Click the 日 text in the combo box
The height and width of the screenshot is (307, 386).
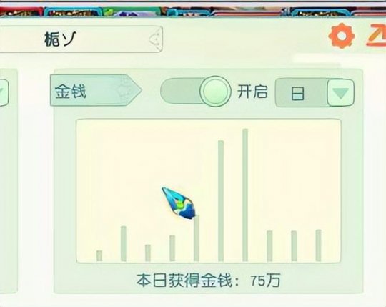click(x=297, y=93)
